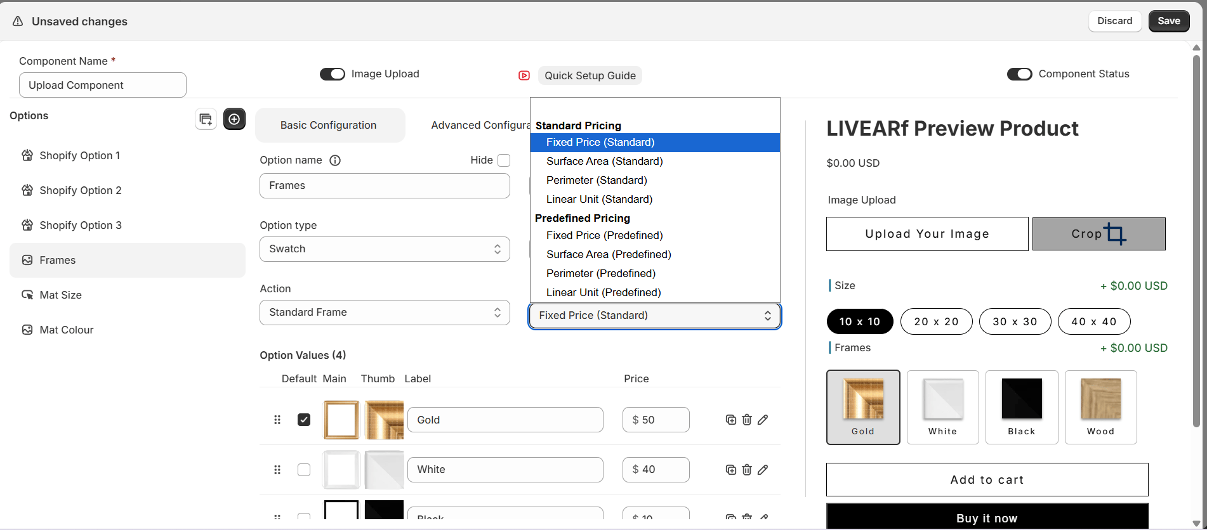Open the Action Standard Frame dropdown
Screen dimensions: 1207x530
pyautogui.click(x=385, y=313)
